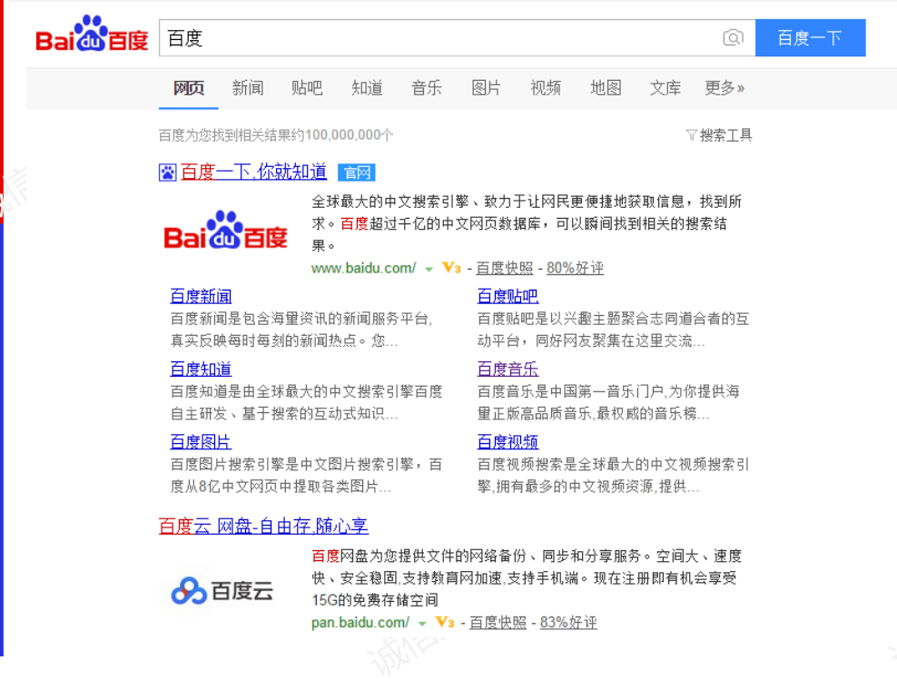Expand the dropdown arrow after pan.baidu.com/
This screenshot has width=897, height=680.
(x=422, y=624)
